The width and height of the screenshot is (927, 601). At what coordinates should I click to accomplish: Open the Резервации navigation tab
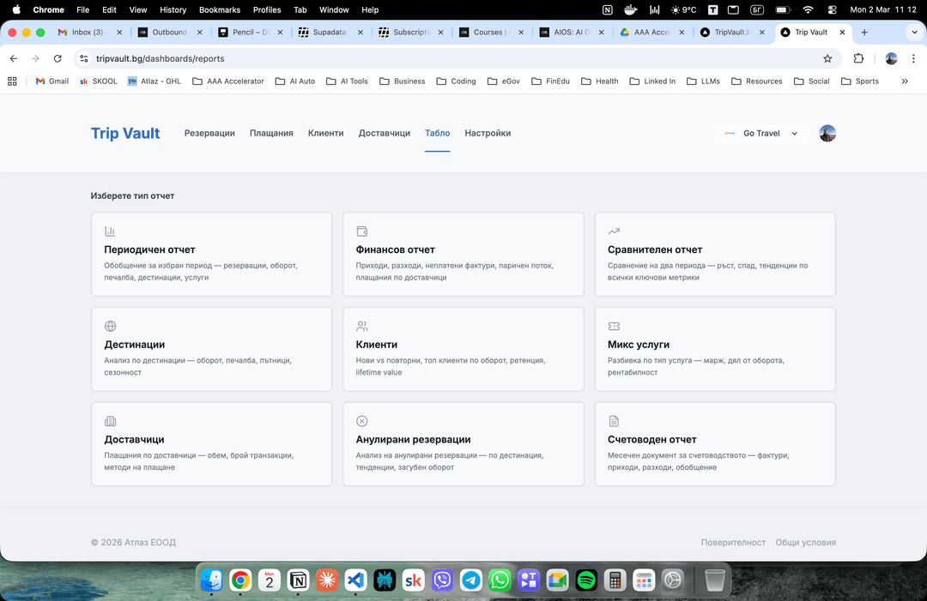[209, 134]
